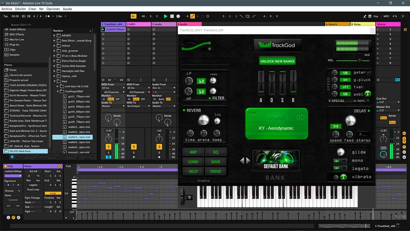Image resolution: width=410 pixels, height=231 pixels.
Task: Toggle the track 3 Audio activator button
Action: pos(159,147)
